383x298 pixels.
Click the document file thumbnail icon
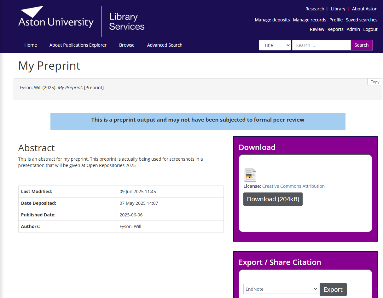(250, 175)
